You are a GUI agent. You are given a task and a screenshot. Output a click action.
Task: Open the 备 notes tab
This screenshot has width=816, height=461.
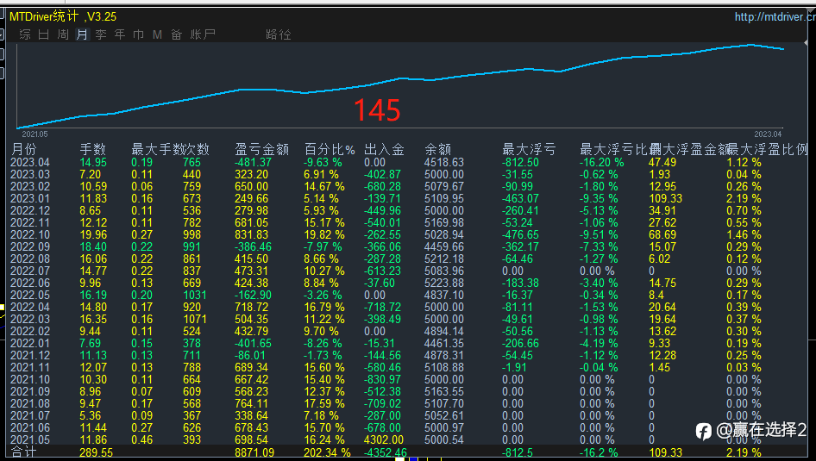[x=176, y=34]
